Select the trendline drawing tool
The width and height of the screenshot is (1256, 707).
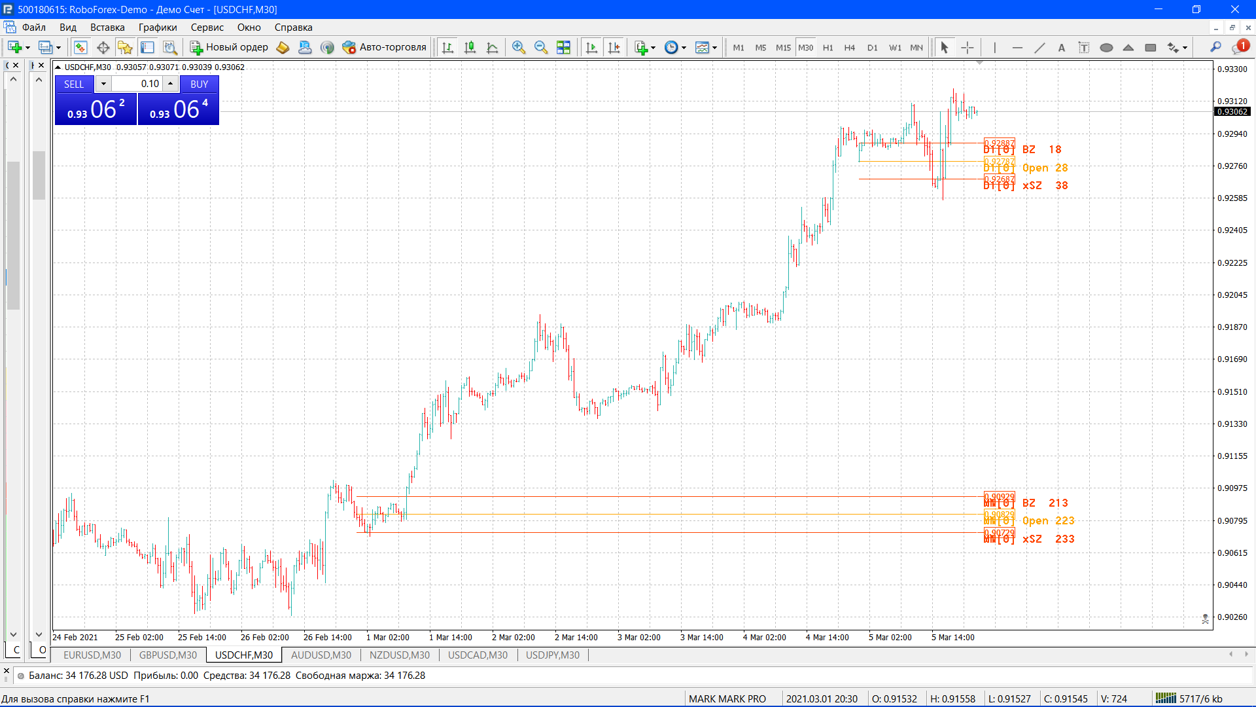point(1039,47)
